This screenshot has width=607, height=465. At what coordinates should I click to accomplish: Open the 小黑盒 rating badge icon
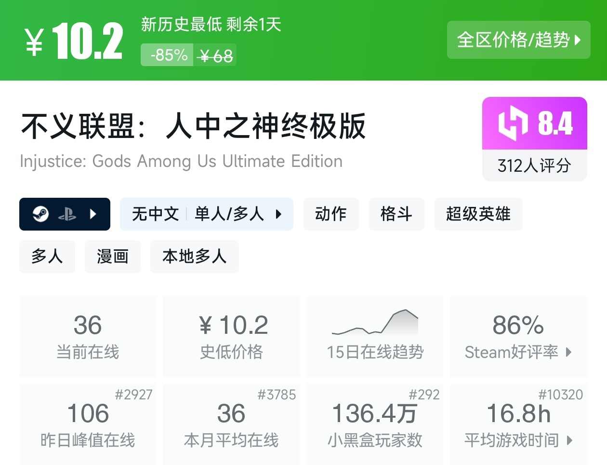(515, 123)
